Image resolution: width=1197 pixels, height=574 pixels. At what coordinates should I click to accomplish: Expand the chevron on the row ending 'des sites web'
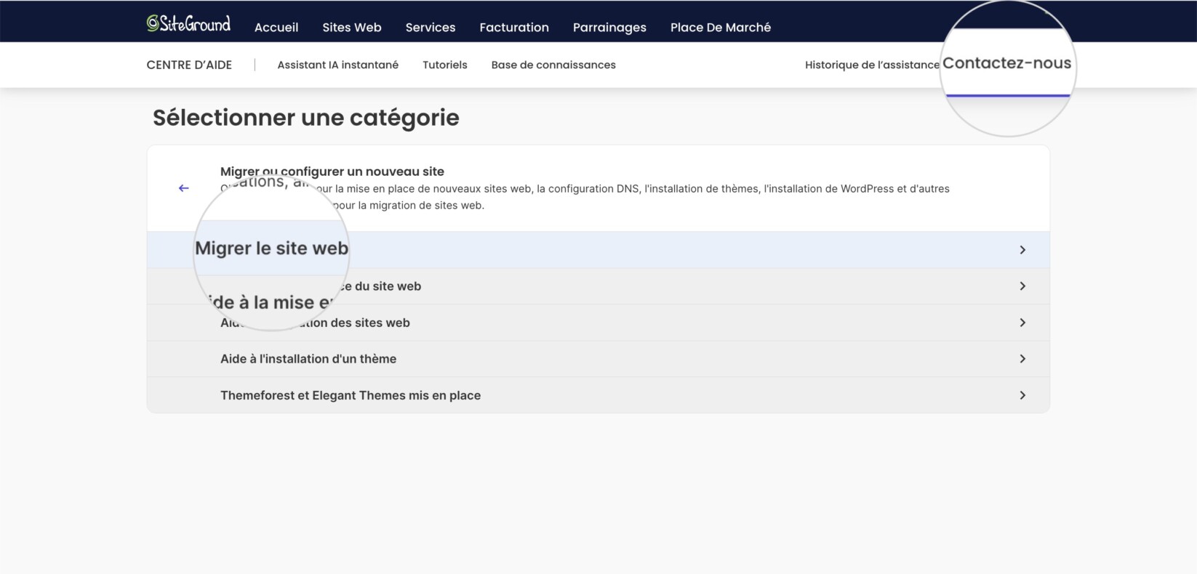coord(1022,323)
